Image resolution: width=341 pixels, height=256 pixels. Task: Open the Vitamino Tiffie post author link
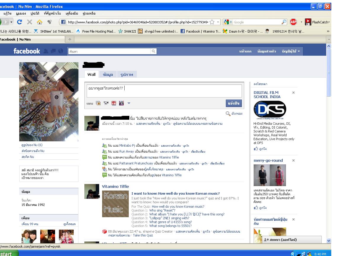115,187
